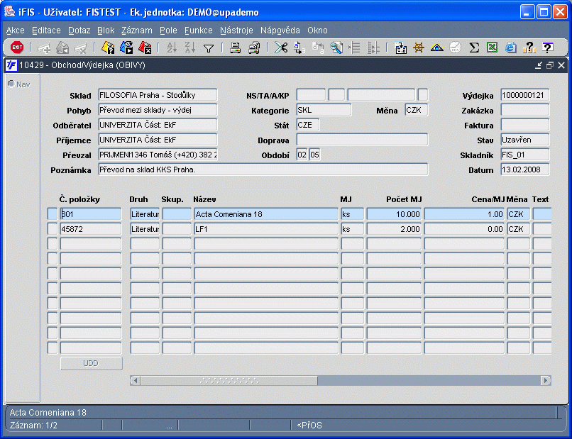Click the ship wheel icon
Screen dimensions: 572x439
(x=419, y=48)
